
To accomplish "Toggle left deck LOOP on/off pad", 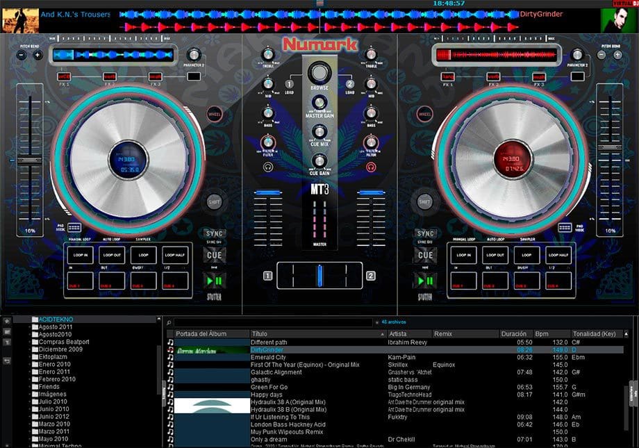I will point(143,255).
